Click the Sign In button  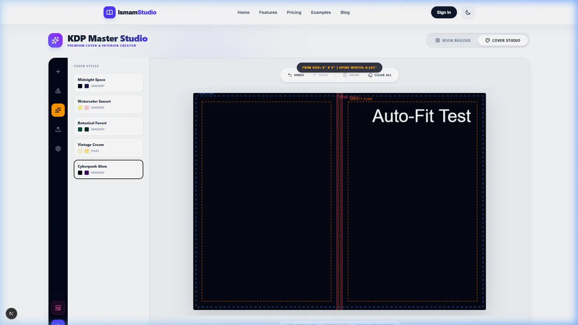(x=444, y=12)
